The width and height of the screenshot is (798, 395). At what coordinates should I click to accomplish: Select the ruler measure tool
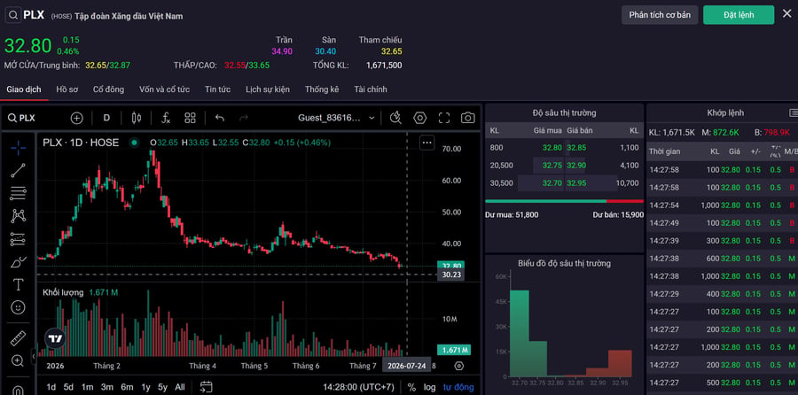pyautogui.click(x=19, y=338)
